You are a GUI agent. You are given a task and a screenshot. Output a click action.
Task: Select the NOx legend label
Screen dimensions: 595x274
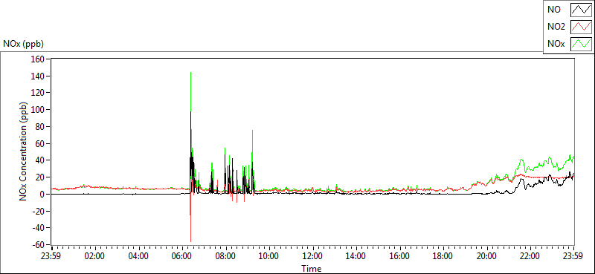pos(556,44)
